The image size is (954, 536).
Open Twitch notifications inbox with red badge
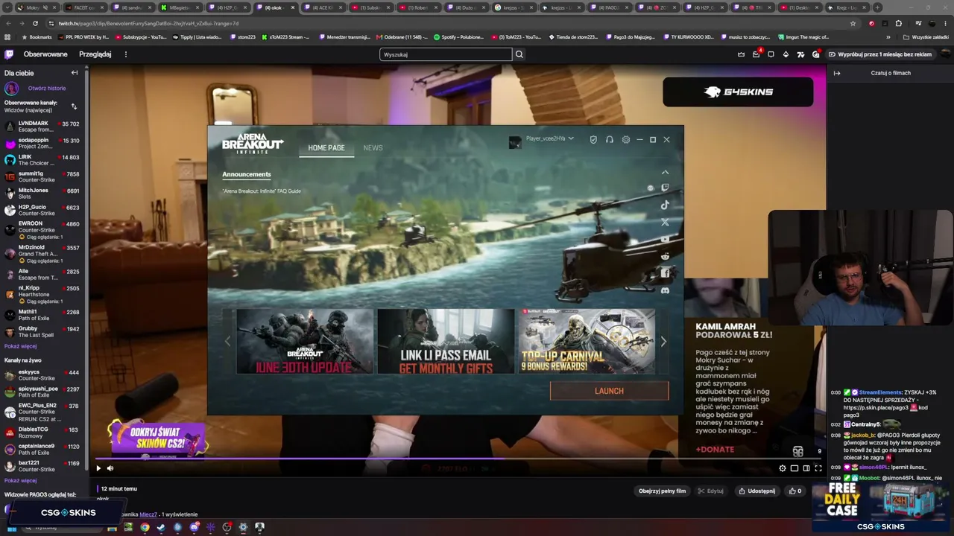coord(756,54)
